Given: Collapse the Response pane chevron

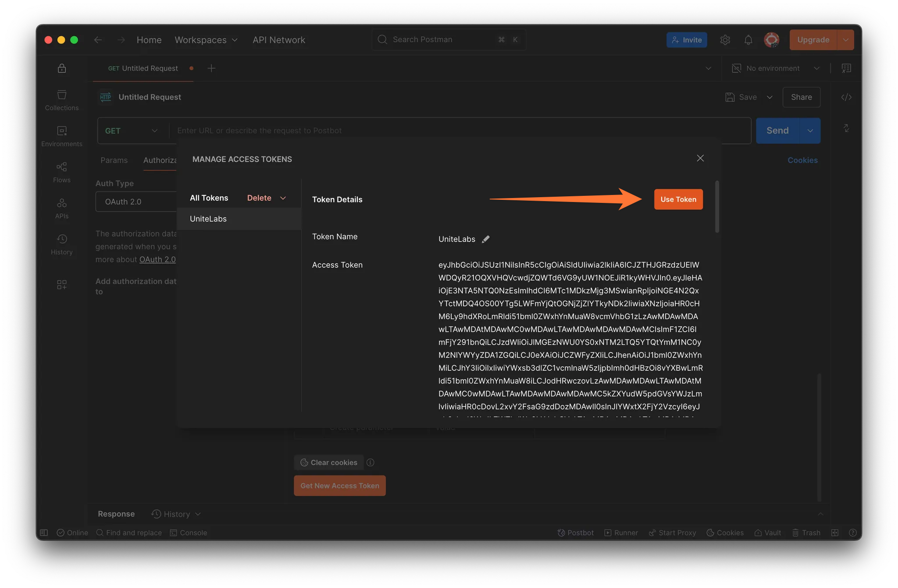Looking at the screenshot, I should [820, 514].
